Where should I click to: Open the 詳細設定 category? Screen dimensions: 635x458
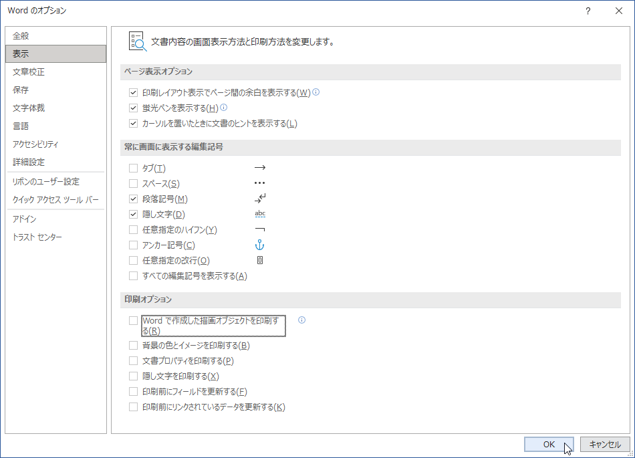(x=56, y=162)
